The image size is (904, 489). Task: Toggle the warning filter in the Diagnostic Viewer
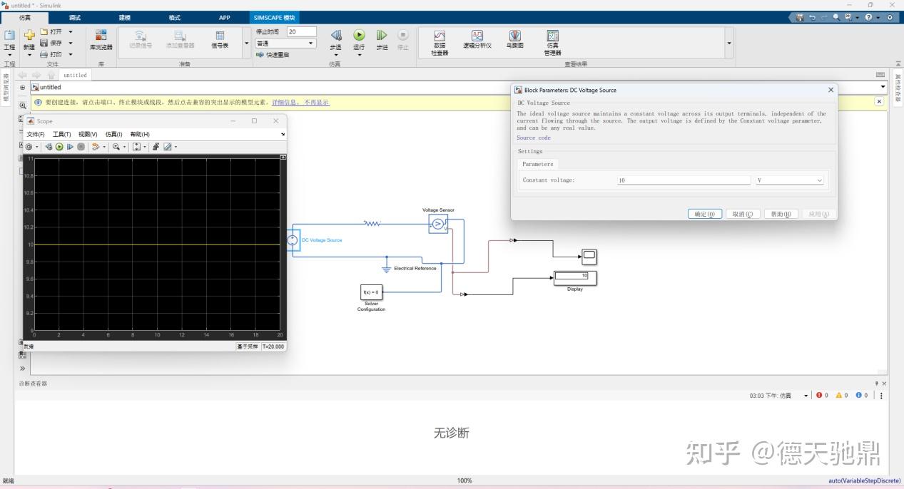pyautogui.click(x=839, y=395)
